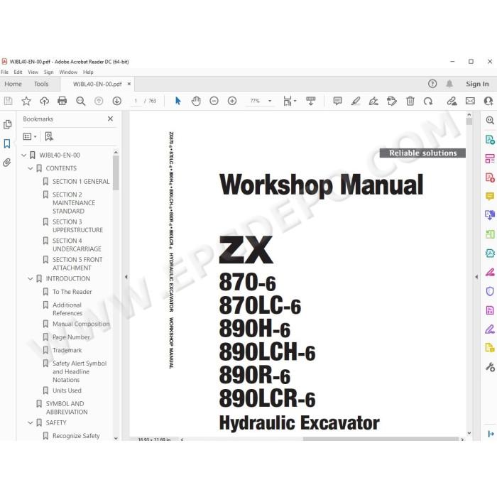497x497 pixels.
Task: Rotate the page view
Action: point(428,101)
